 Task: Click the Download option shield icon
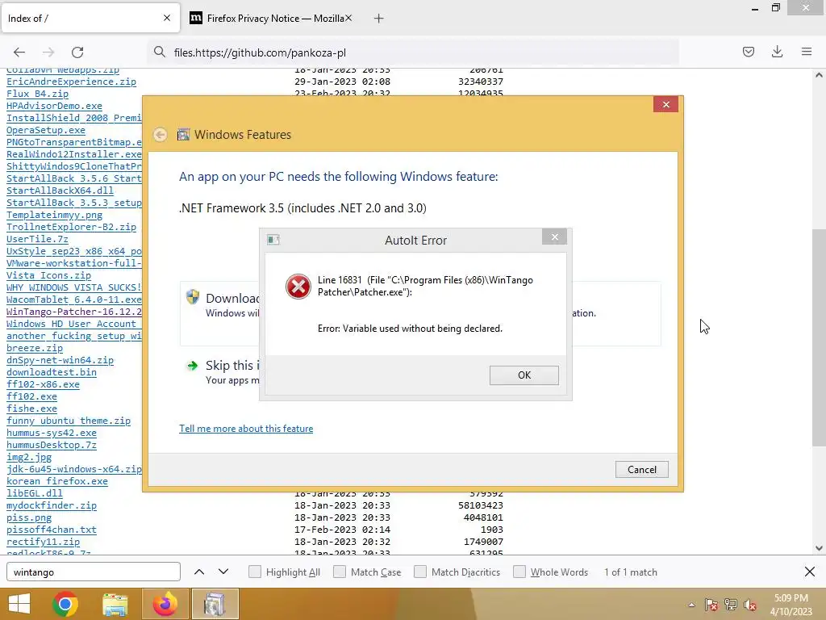pyautogui.click(x=192, y=297)
